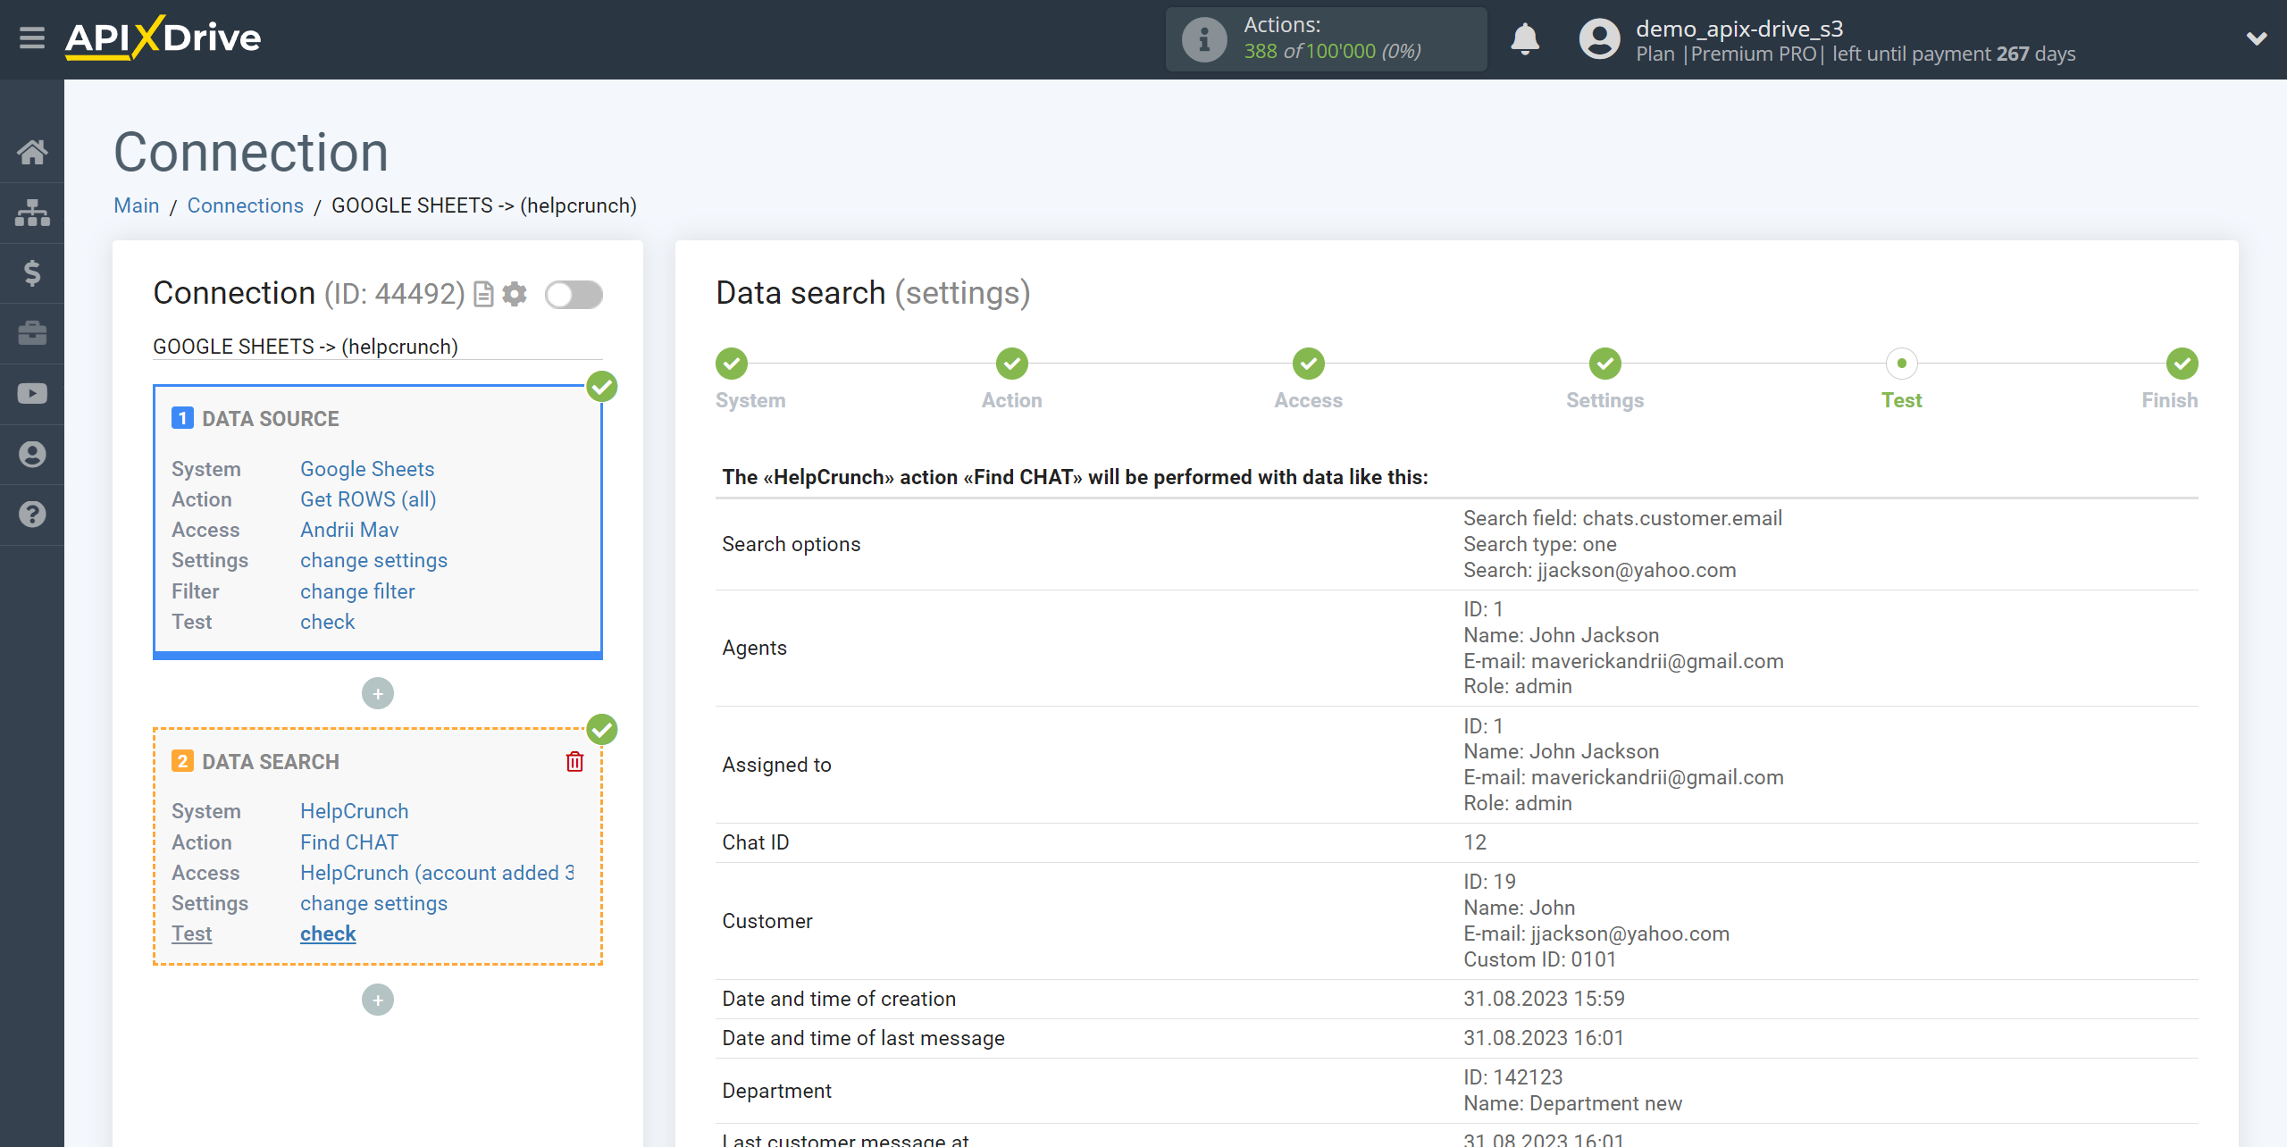Open notifications bell
The image size is (2287, 1147).
[x=1525, y=39]
